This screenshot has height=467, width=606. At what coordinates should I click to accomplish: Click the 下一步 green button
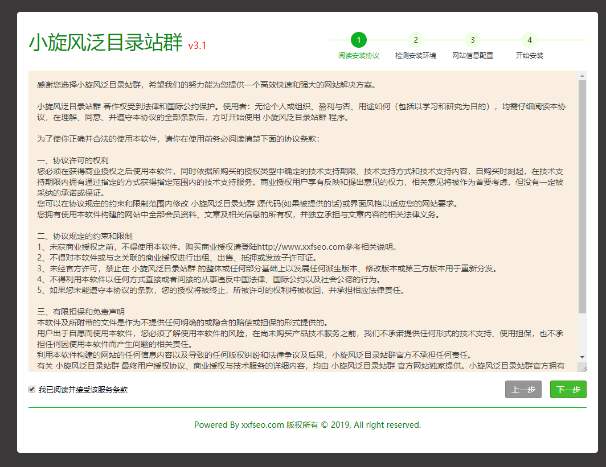568,389
